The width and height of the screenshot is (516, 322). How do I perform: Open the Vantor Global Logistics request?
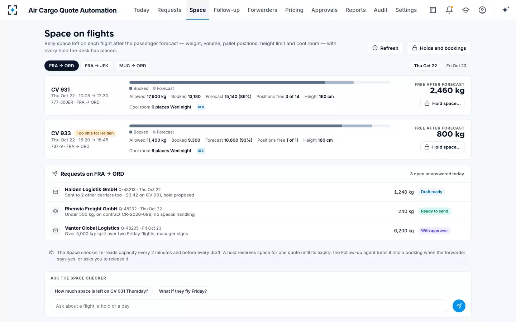[258, 231]
